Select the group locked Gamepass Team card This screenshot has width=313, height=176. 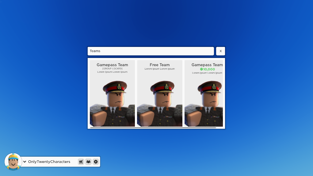tap(113, 93)
